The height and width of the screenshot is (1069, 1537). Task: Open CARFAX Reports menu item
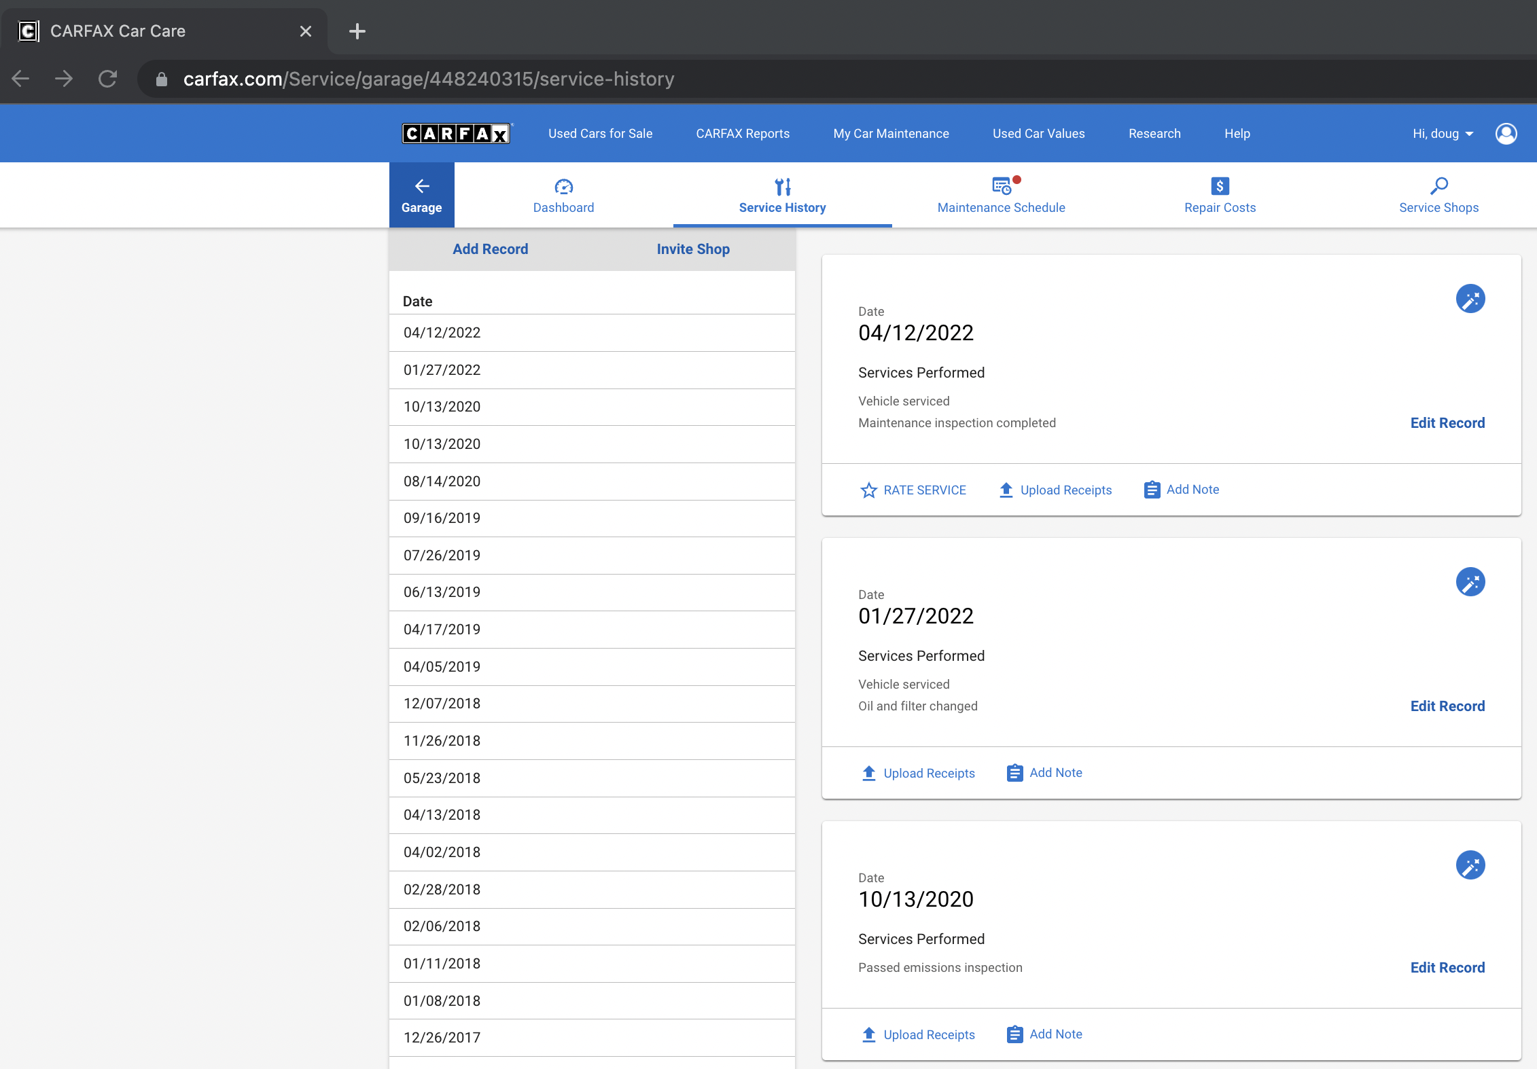coord(743,134)
